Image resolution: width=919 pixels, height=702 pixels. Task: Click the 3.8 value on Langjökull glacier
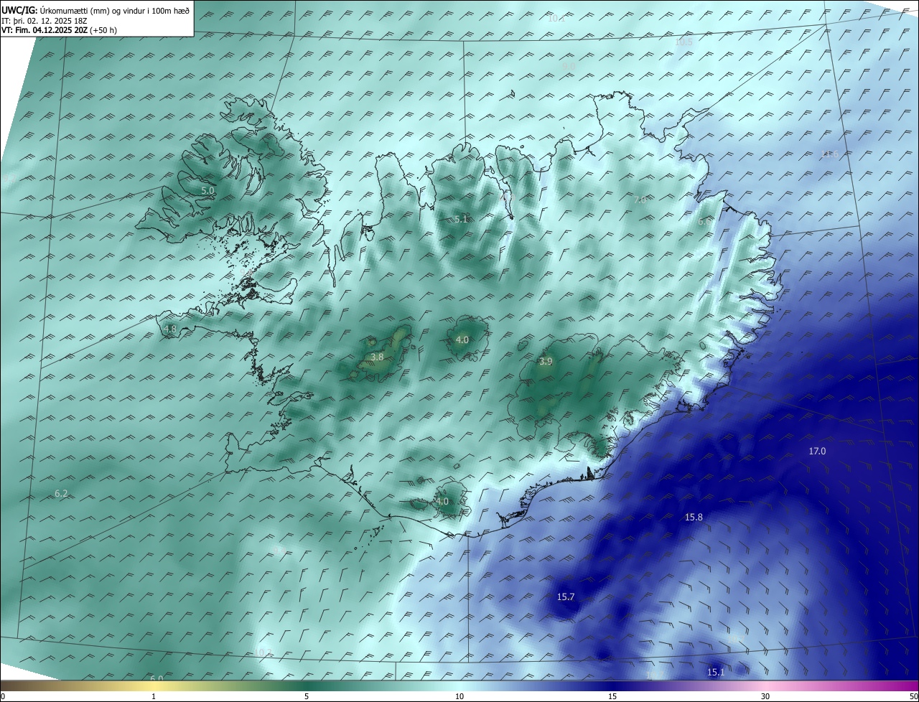coord(377,357)
